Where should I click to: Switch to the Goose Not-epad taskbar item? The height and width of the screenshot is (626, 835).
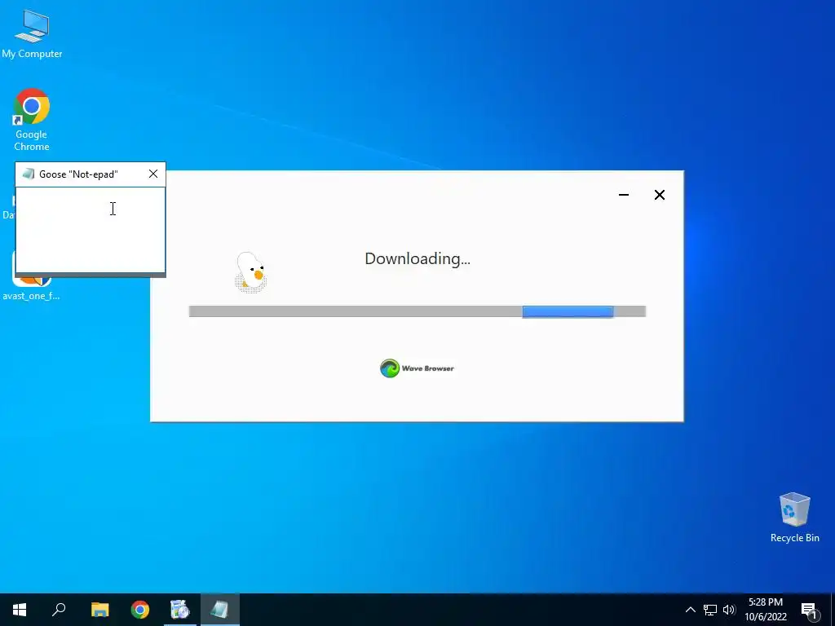click(220, 610)
